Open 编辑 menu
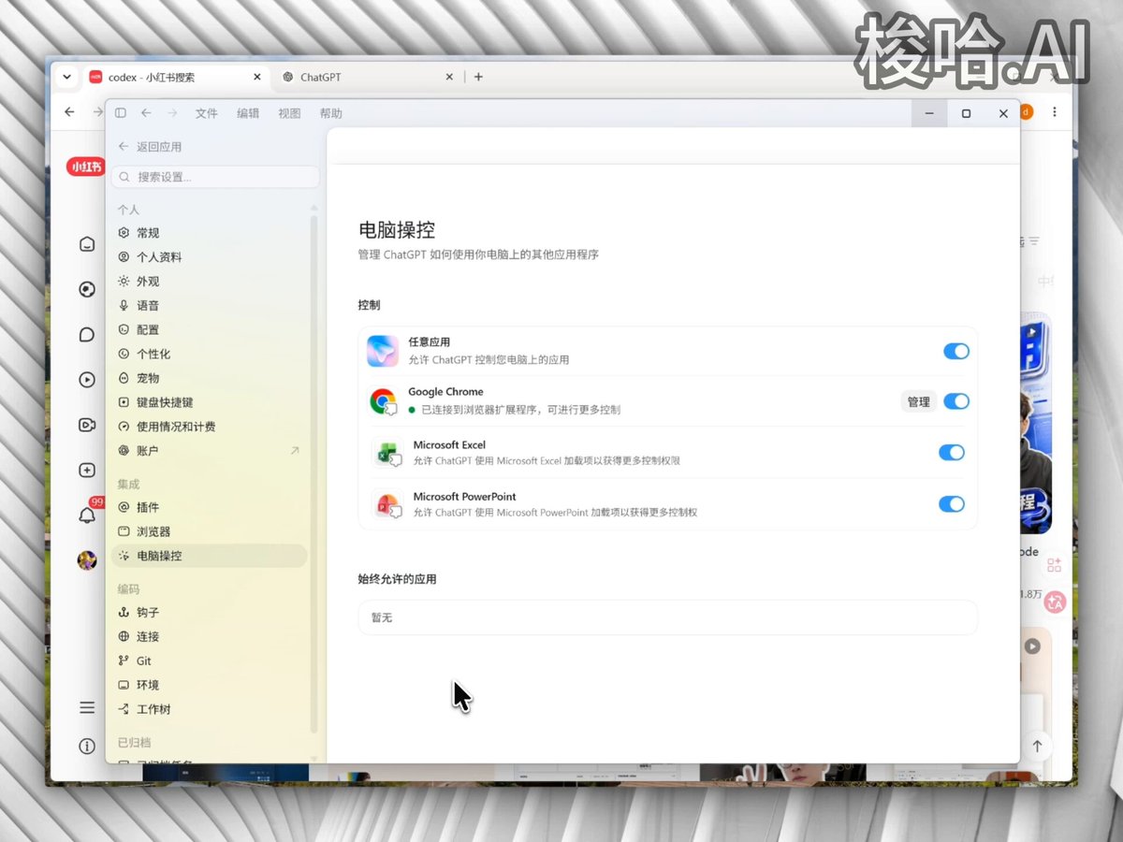This screenshot has height=842, width=1123. (x=248, y=113)
